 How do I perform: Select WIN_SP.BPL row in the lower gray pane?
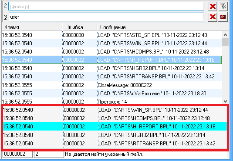click(115, 110)
